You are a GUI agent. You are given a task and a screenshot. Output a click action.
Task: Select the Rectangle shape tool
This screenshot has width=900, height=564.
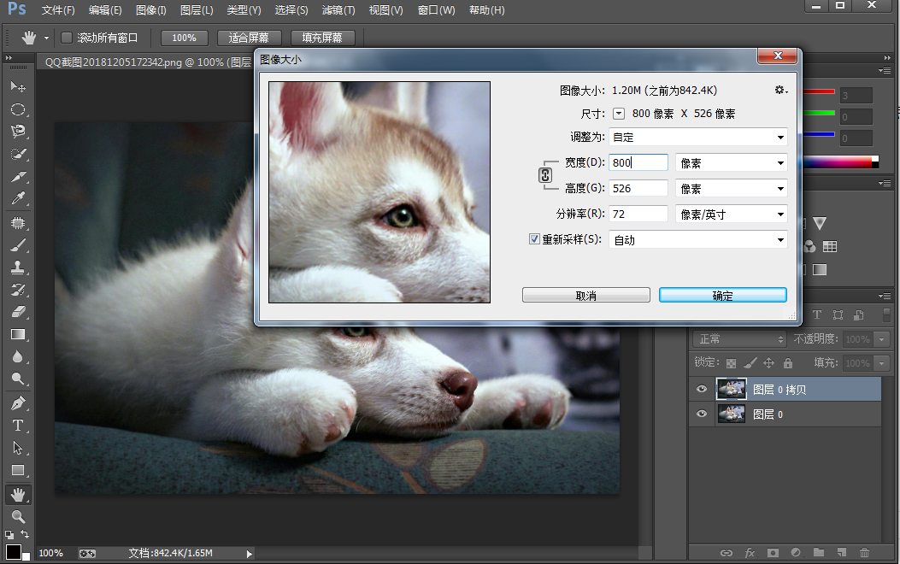tap(18, 470)
